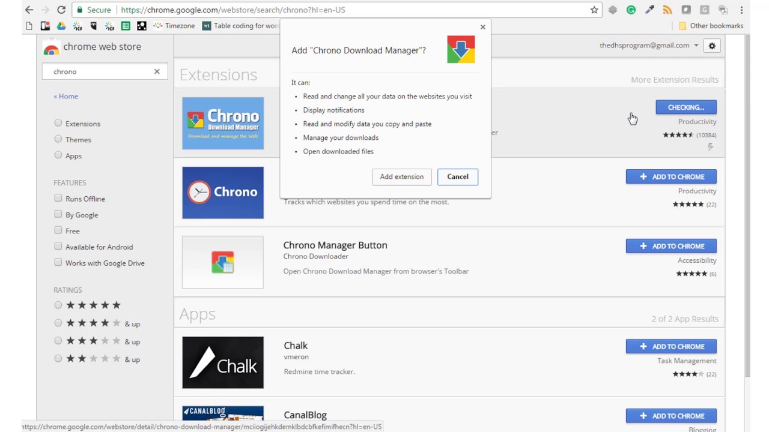This screenshot has height=432, width=769.
Task: Open the Google Drive bookmark icon
Action: pyautogui.click(x=61, y=26)
